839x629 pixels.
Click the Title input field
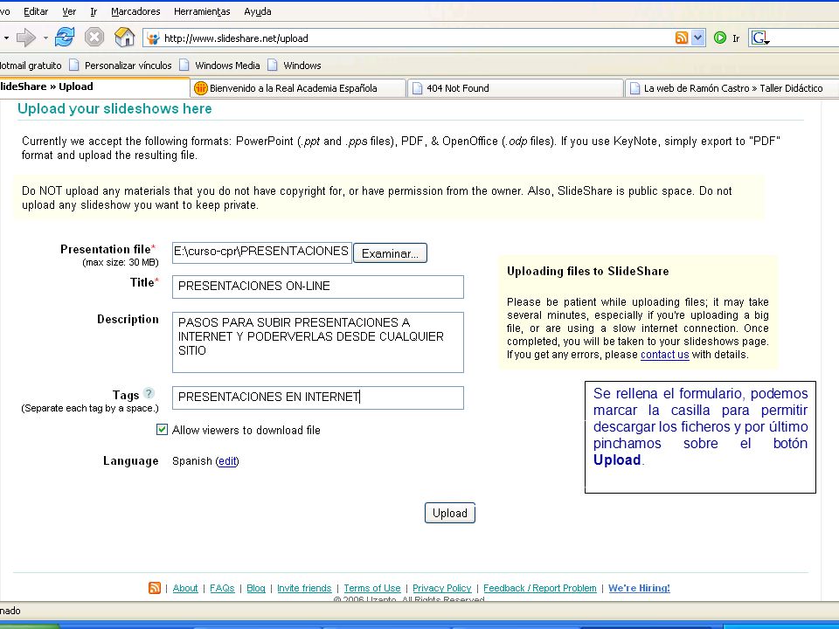[318, 287]
